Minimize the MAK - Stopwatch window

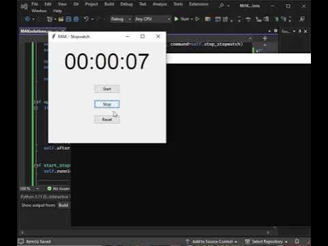coord(128,36)
